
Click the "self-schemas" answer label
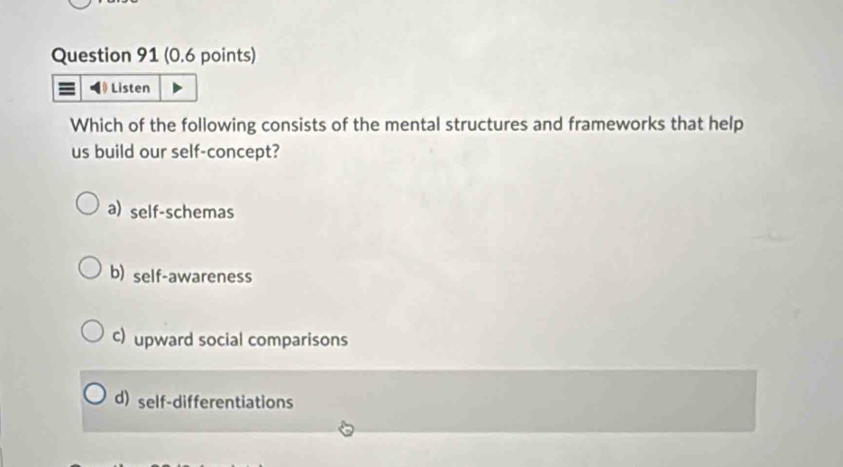pos(182,214)
